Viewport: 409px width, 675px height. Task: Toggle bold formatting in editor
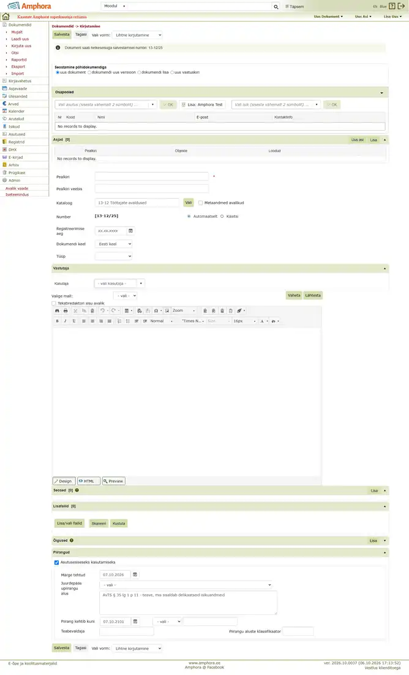[x=57, y=321]
